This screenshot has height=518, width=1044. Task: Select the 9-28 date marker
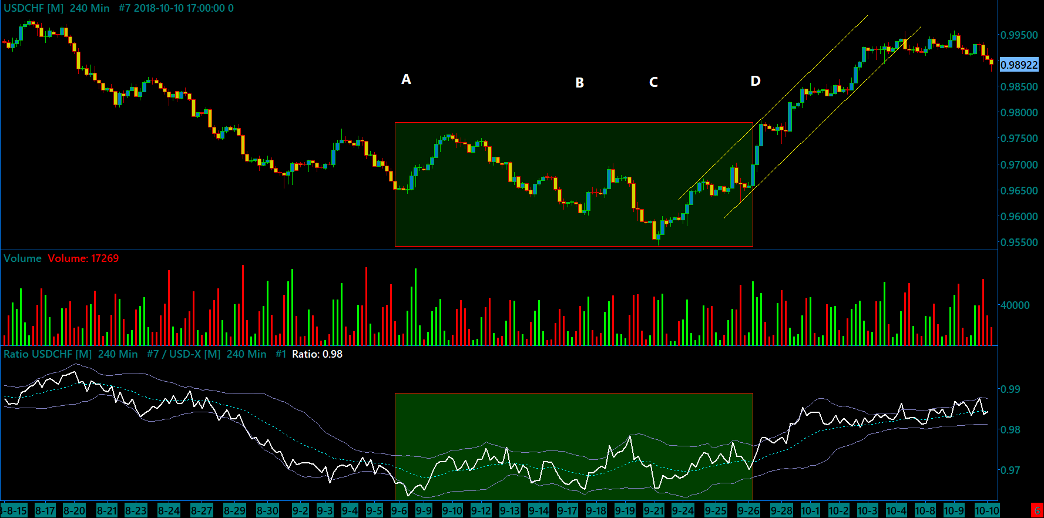(x=781, y=510)
